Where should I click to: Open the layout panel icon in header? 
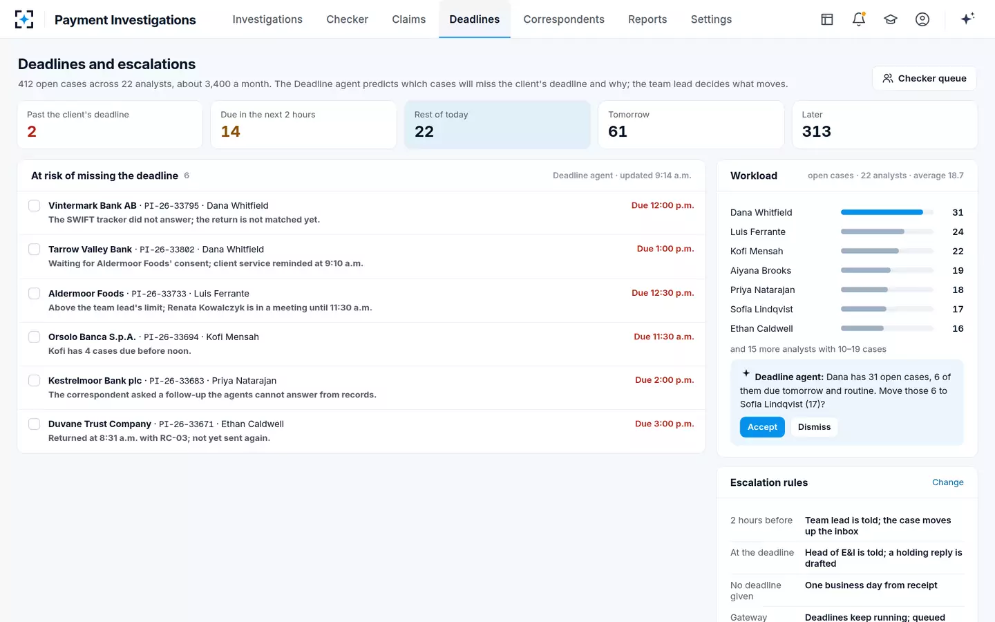pyautogui.click(x=827, y=19)
